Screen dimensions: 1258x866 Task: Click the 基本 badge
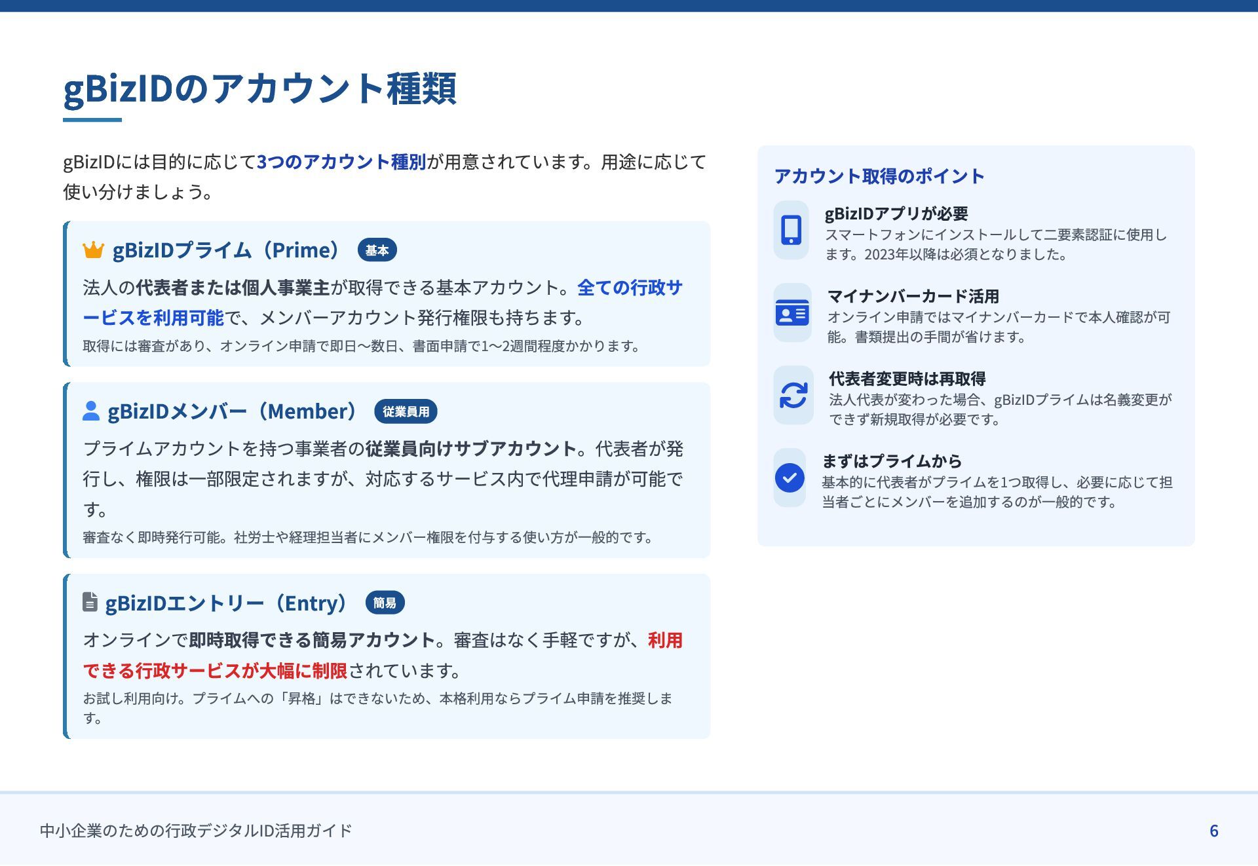tap(377, 250)
